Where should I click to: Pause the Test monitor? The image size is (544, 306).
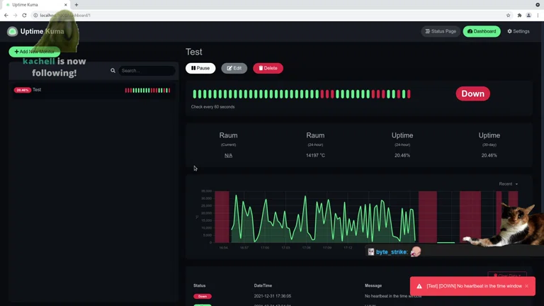coord(200,68)
